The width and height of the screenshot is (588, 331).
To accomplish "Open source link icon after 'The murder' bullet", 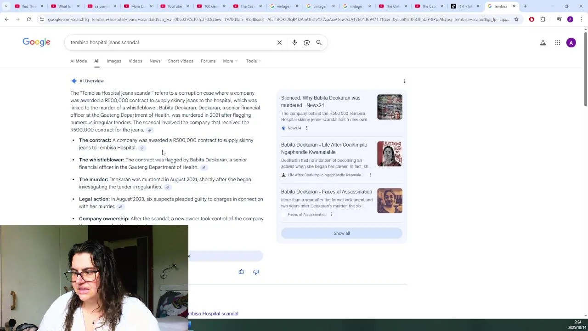I will point(168,187).
